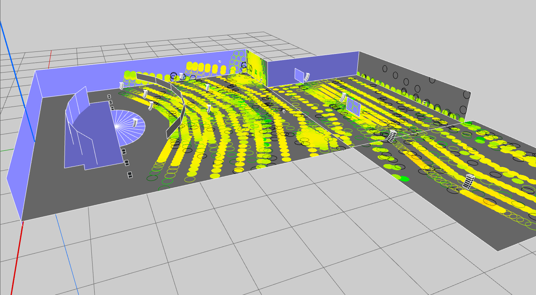The width and height of the screenshot is (536, 295).
Task: Select the line array on the lower right floor
Action: click(468, 182)
